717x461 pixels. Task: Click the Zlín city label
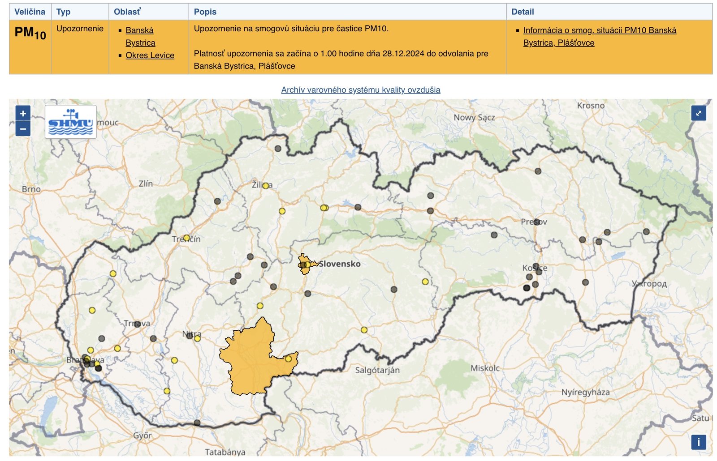(146, 184)
